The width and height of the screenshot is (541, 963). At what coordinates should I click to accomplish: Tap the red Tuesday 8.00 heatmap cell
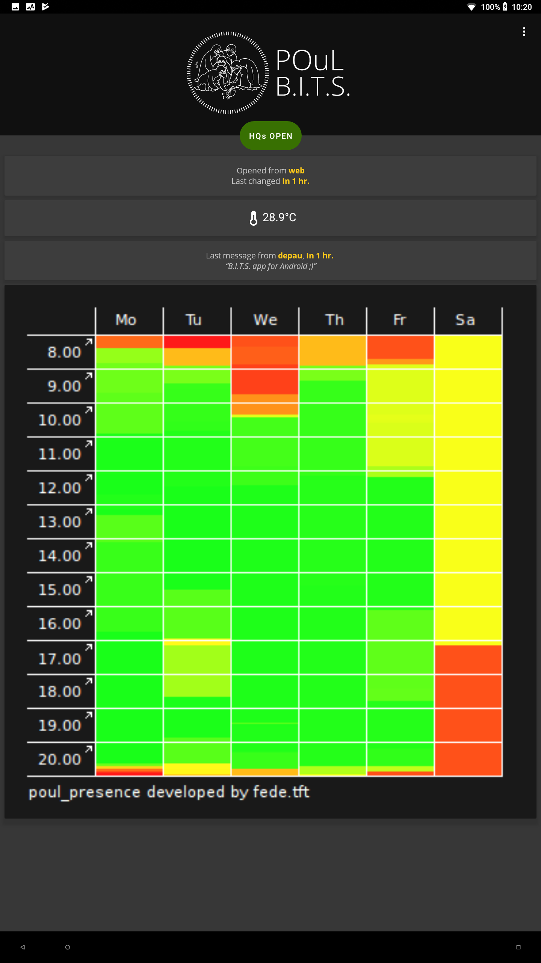pos(197,342)
